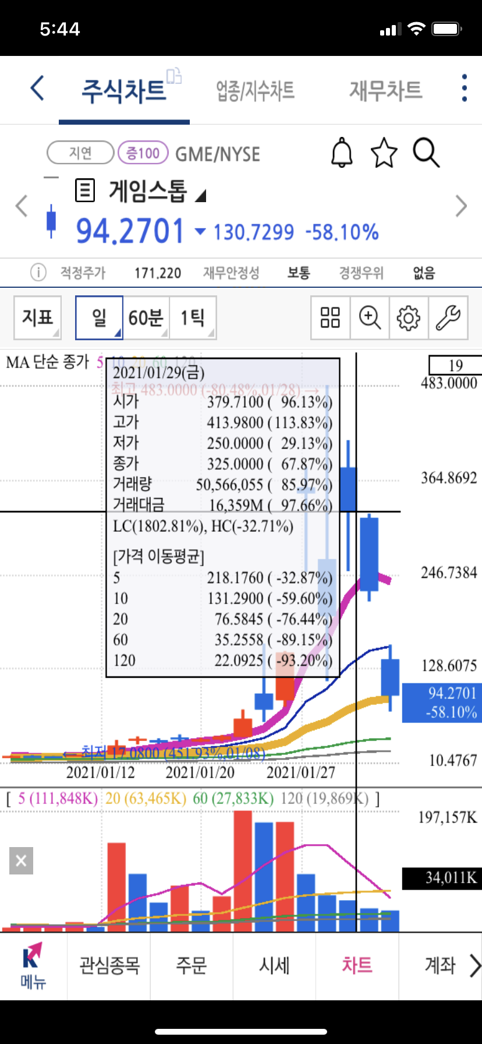Tap the 증100 margin badge
482x1044 pixels.
[143, 153]
